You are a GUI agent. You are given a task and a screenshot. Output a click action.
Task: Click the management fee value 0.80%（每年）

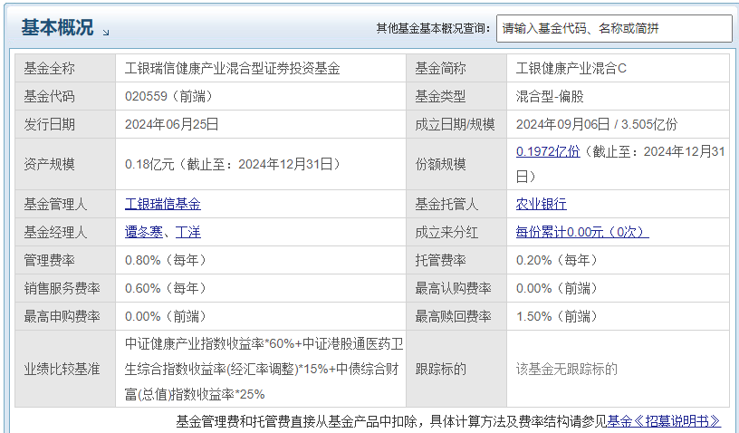(166, 260)
